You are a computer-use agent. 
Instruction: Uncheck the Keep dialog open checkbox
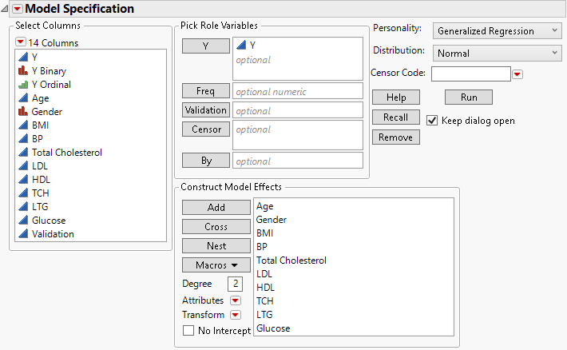[432, 121]
